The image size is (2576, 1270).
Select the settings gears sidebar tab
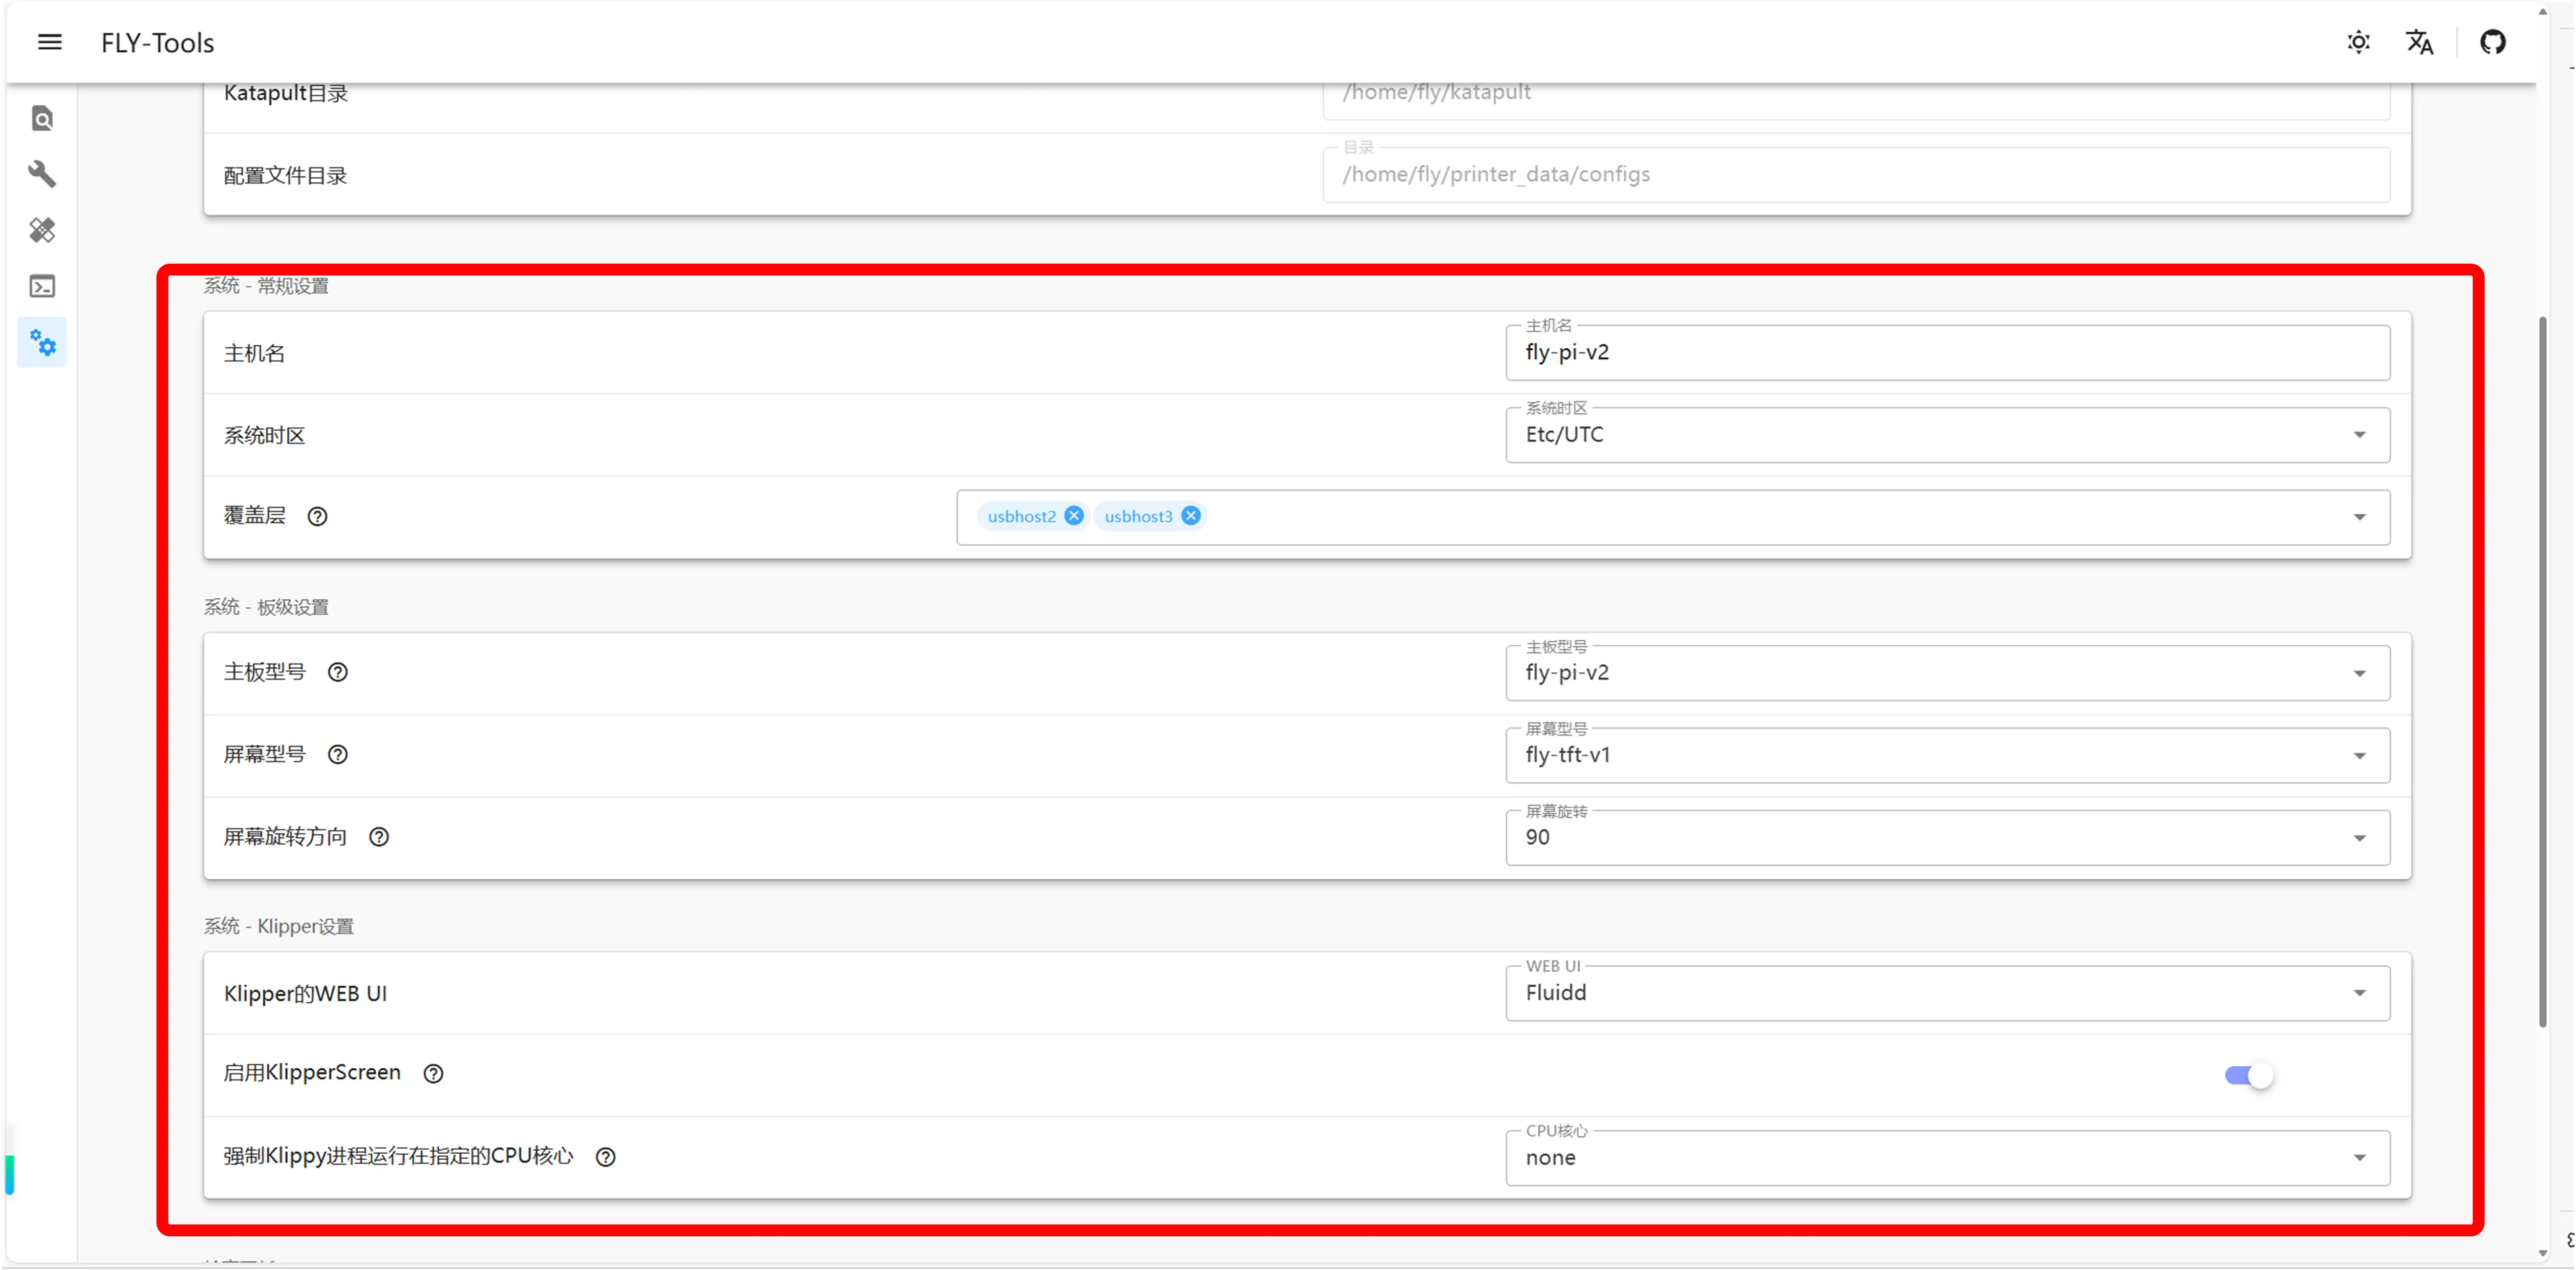click(x=42, y=343)
